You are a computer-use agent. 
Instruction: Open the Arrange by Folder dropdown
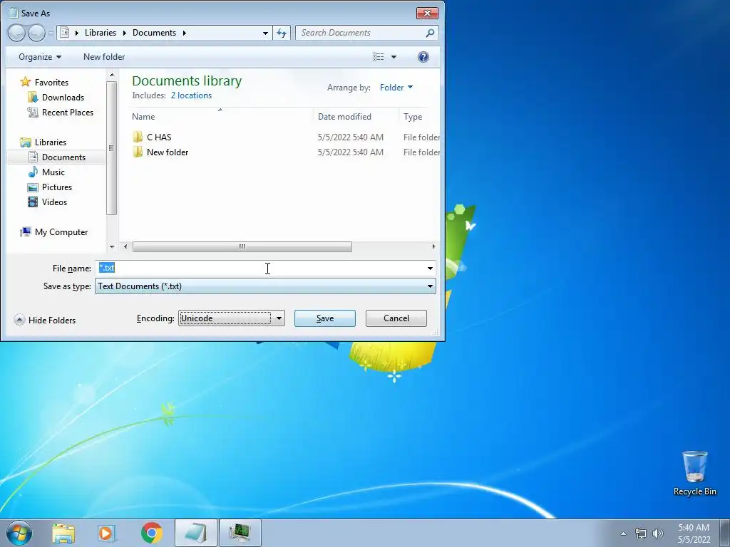tap(396, 88)
